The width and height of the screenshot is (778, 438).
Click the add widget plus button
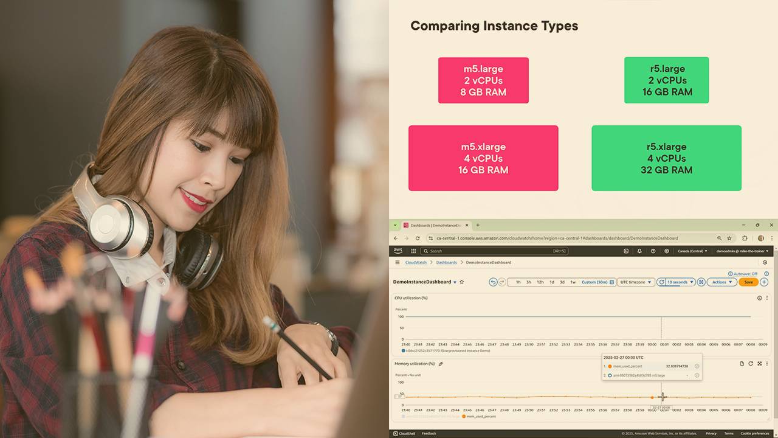(764, 282)
